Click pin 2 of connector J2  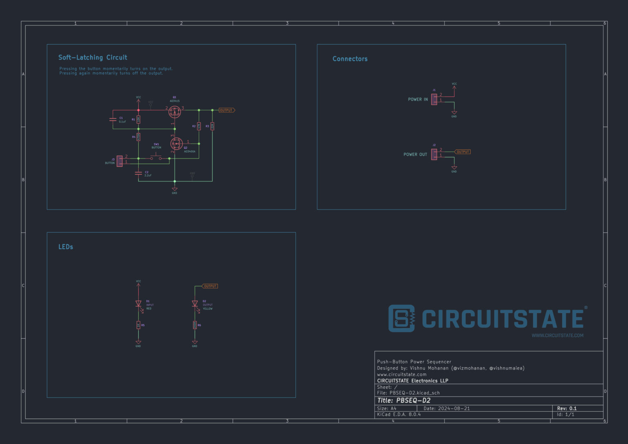tap(436, 152)
